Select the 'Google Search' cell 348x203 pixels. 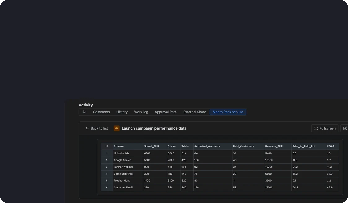[128, 160]
